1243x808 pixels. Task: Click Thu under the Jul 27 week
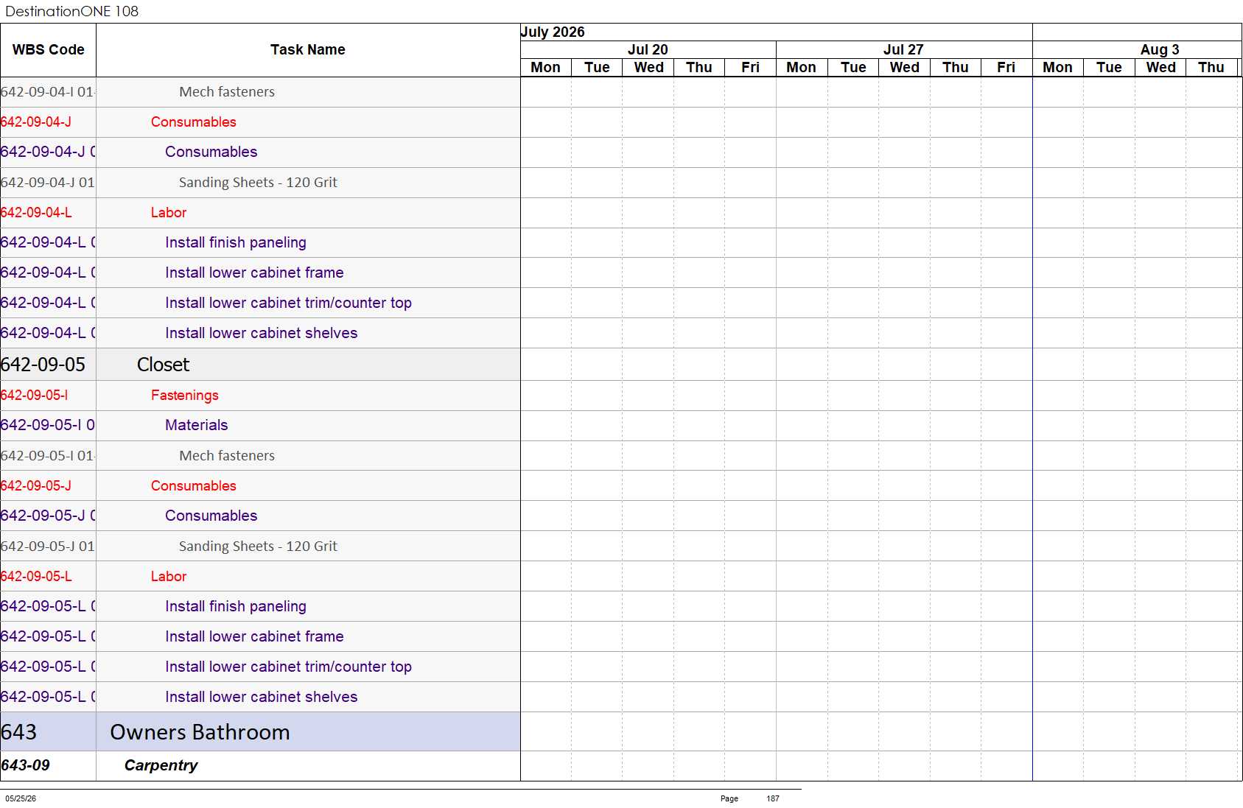pyautogui.click(x=955, y=67)
